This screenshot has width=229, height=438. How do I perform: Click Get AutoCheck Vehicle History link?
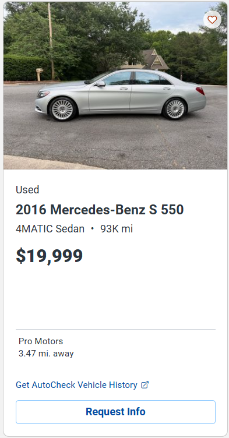tap(76, 385)
